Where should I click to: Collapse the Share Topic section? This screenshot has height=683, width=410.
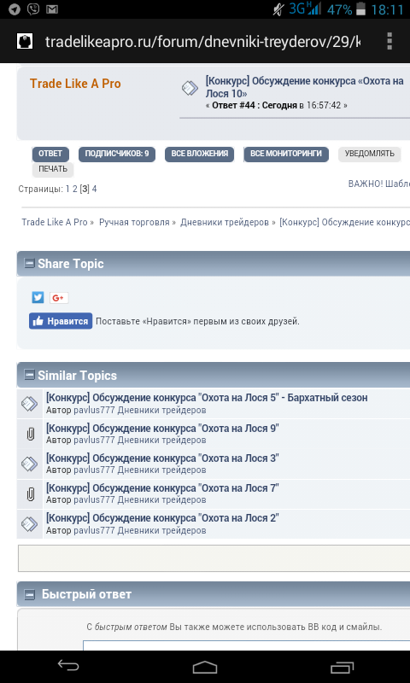[x=29, y=264]
